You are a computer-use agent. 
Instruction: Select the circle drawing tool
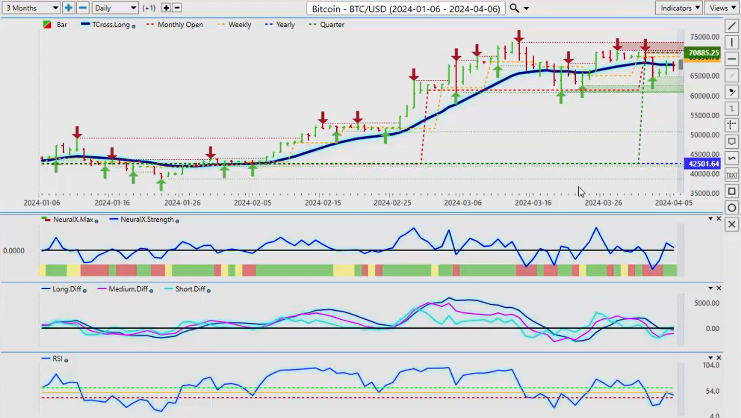[x=731, y=208]
